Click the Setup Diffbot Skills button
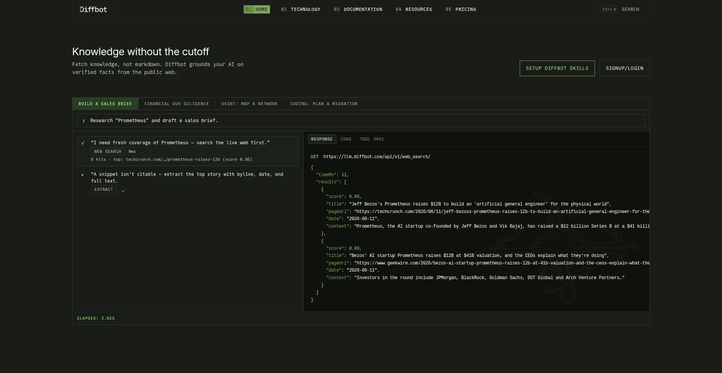 (557, 68)
